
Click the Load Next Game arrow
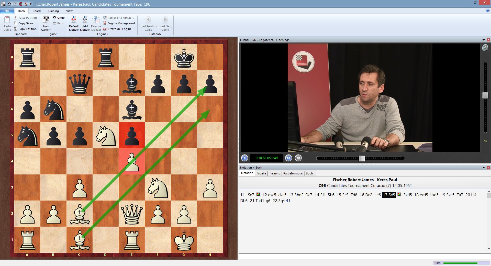(165, 19)
